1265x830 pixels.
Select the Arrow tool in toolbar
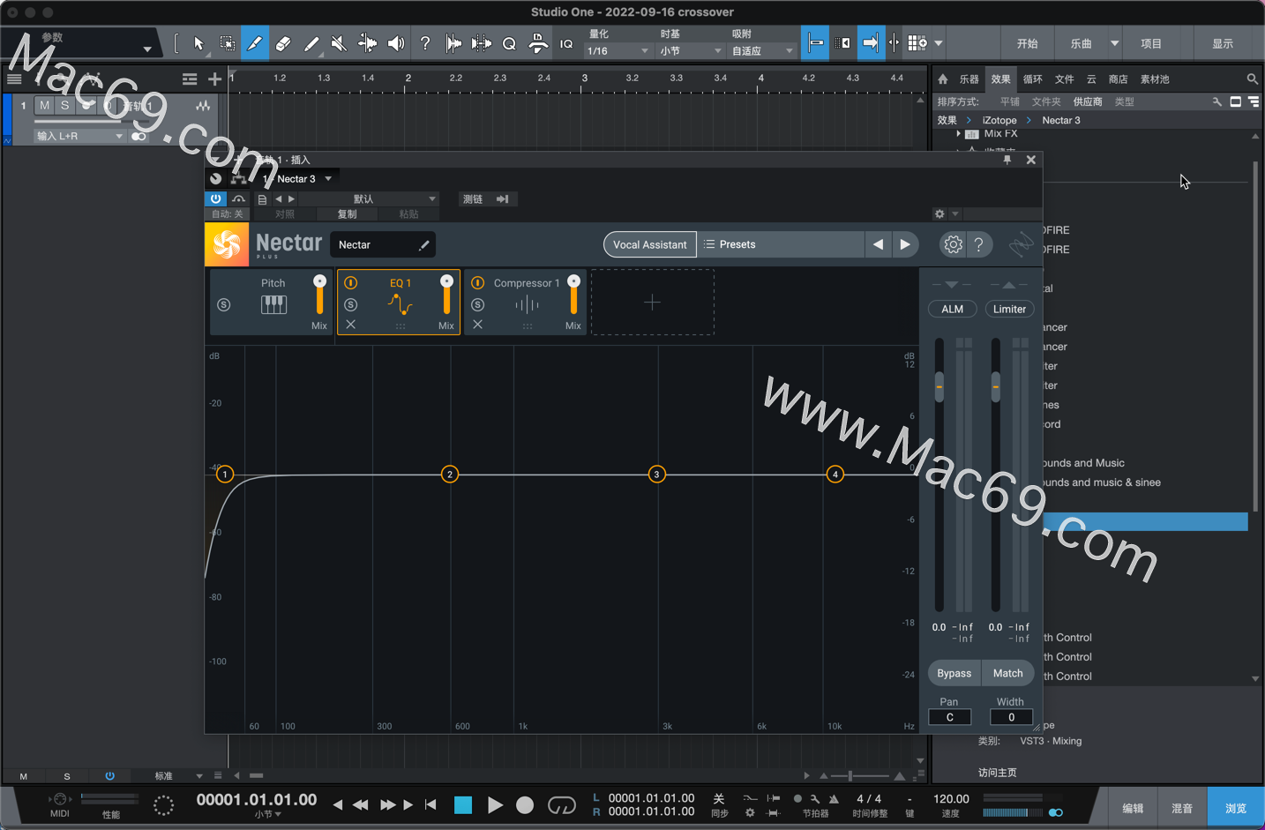198,43
